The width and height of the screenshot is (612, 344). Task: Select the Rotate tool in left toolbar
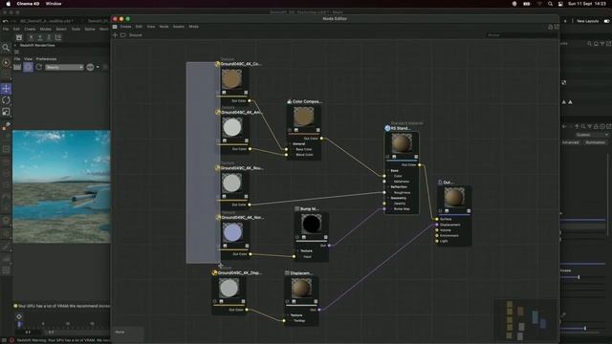pyautogui.click(x=6, y=100)
